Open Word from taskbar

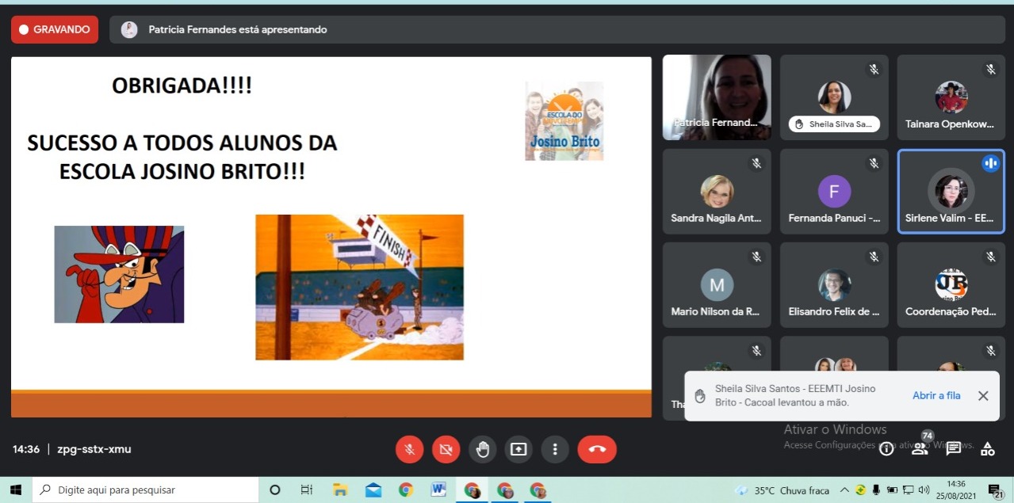(x=438, y=490)
